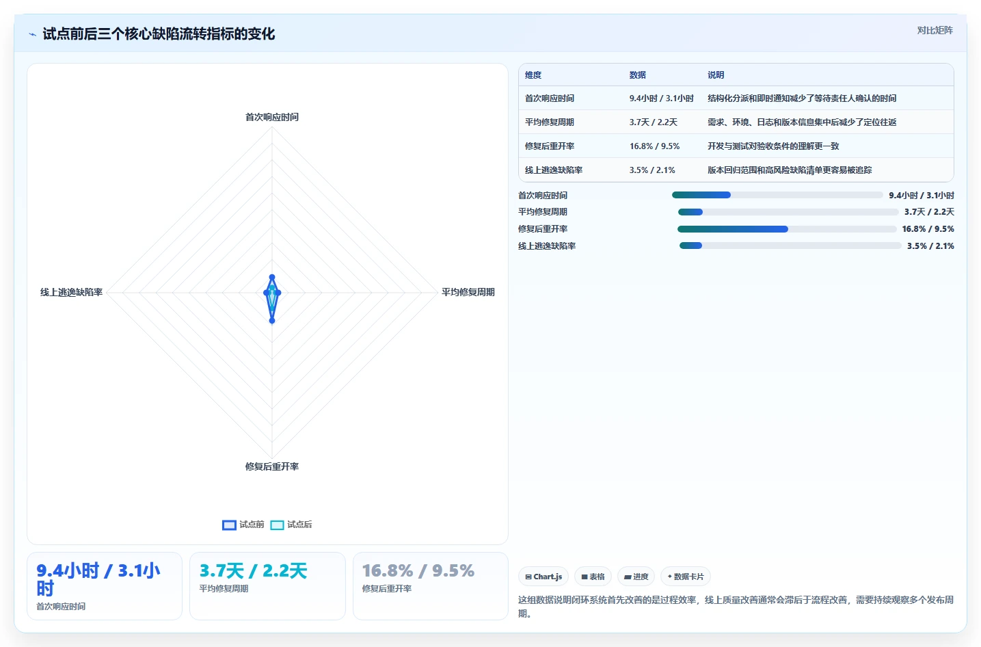Select the 数据卡片 chip label
Screen dimensions: 981x647
(x=688, y=577)
